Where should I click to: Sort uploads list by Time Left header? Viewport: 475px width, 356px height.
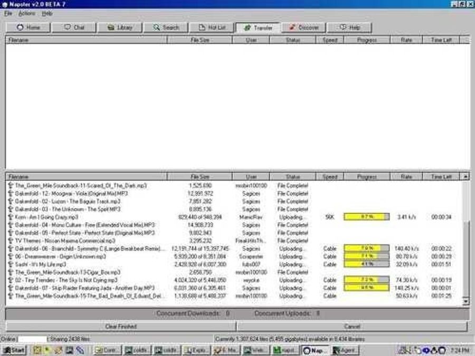(x=441, y=177)
